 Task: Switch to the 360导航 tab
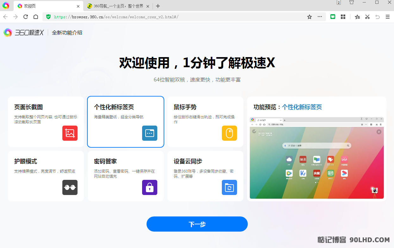[x=118, y=6]
